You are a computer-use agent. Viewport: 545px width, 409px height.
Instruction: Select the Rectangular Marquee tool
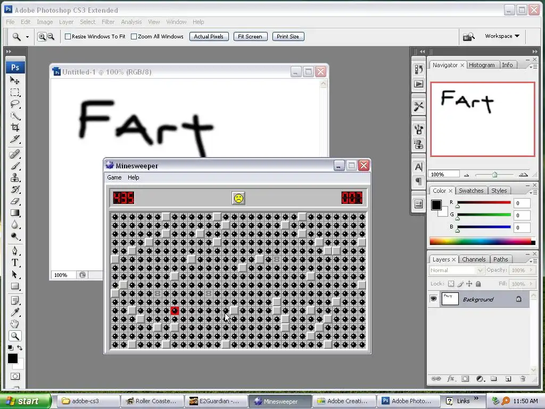pyautogui.click(x=14, y=93)
